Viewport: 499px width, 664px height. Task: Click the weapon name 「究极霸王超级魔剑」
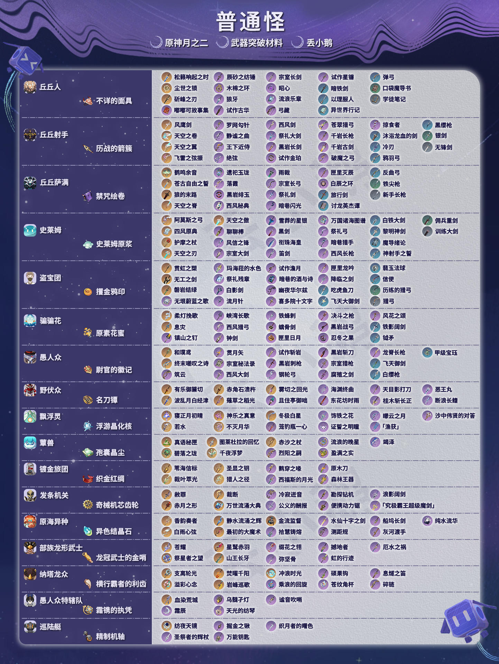click(408, 506)
